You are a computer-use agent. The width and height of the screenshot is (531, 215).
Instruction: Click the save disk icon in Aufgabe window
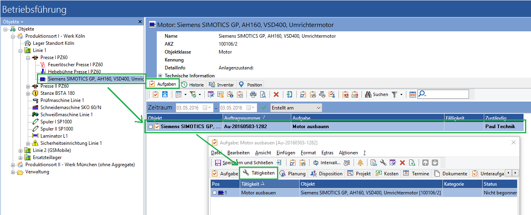(x=218, y=163)
